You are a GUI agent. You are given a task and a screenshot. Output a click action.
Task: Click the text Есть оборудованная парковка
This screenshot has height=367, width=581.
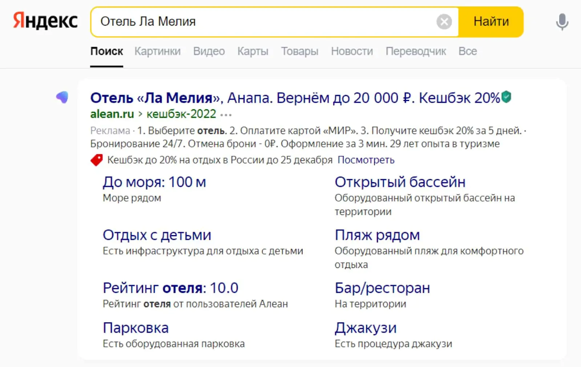[174, 344]
